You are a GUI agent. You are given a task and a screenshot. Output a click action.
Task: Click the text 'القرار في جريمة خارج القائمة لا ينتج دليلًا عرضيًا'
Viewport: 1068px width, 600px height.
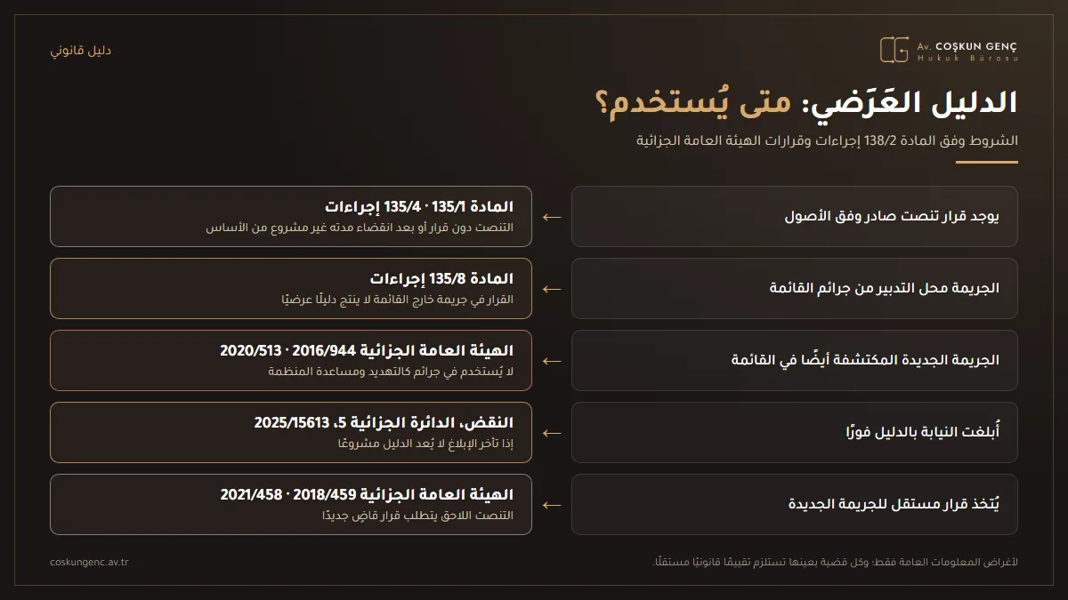pyautogui.click(x=396, y=300)
